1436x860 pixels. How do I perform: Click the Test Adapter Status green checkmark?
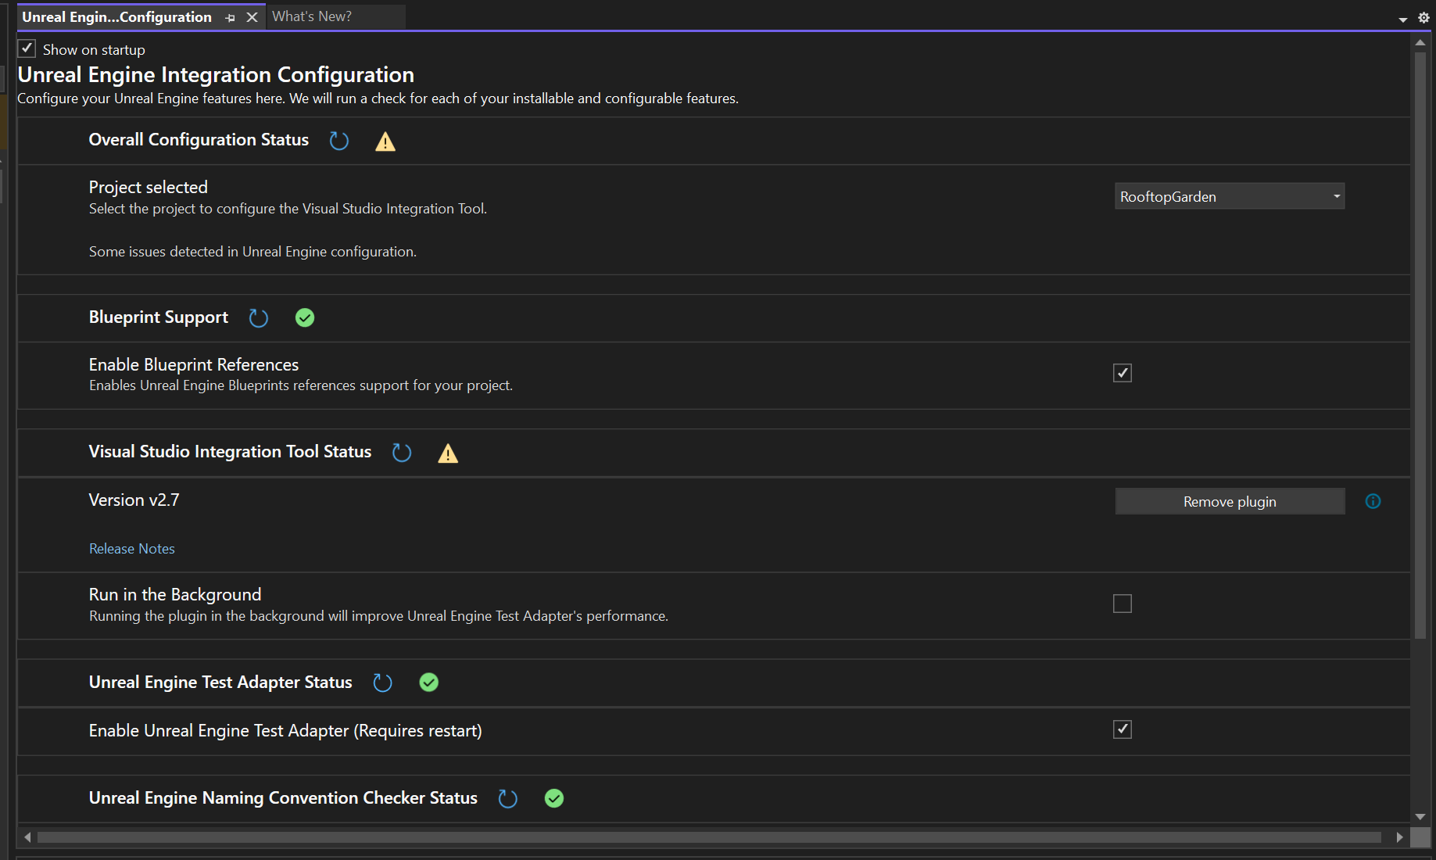pos(429,683)
